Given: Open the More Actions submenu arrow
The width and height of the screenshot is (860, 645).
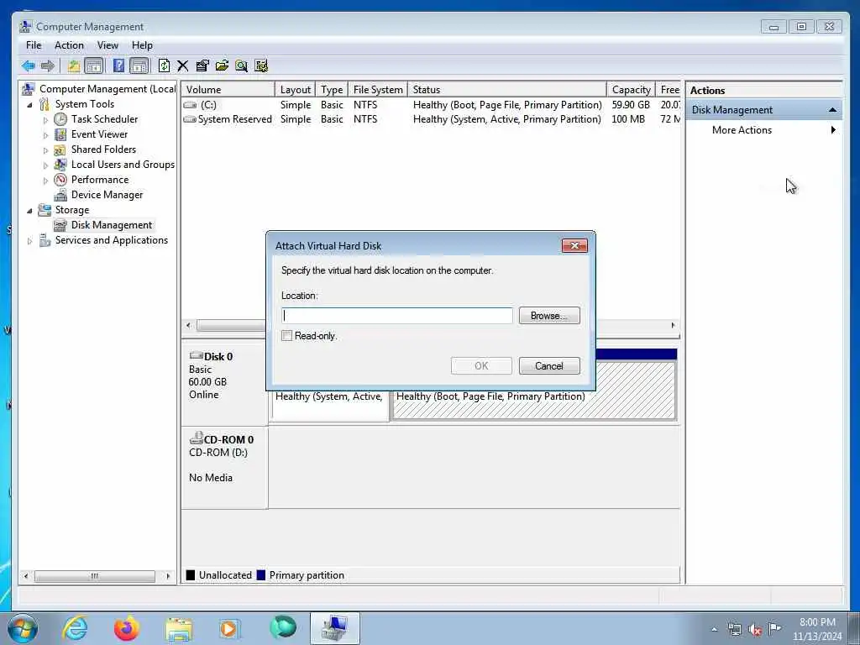Looking at the screenshot, I should coord(833,130).
